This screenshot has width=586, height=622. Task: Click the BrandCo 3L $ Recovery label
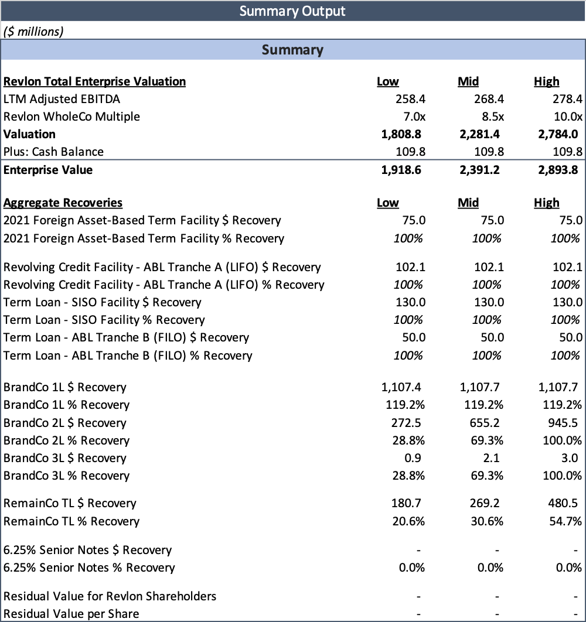(x=64, y=458)
